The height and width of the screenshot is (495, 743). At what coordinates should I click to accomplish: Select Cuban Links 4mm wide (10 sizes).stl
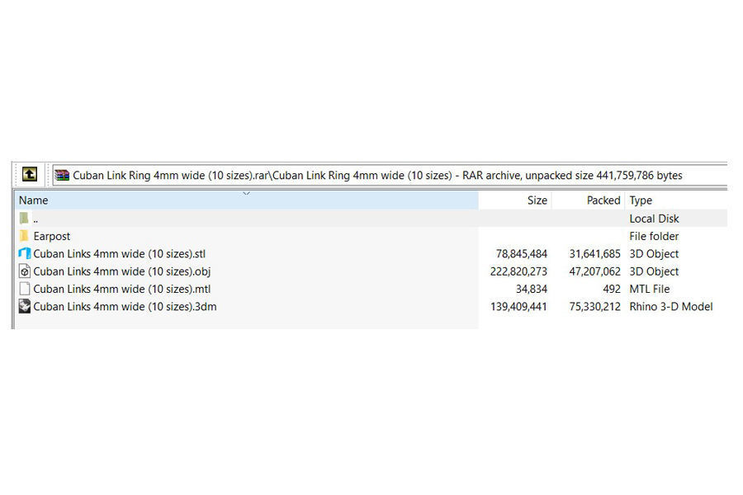119,254
